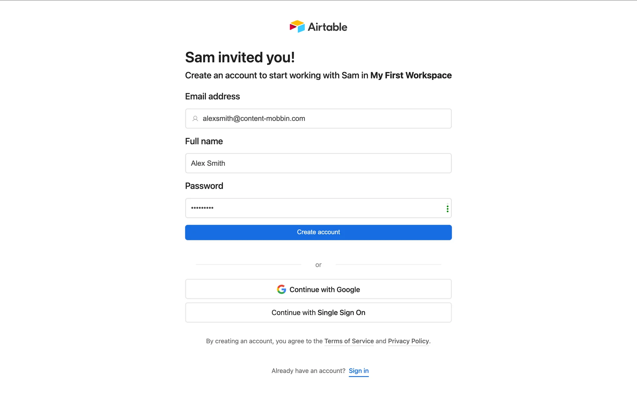This screenshot has width=637, height=398.
Task: Click the green three-dot password icon
Action: (447, 208)
